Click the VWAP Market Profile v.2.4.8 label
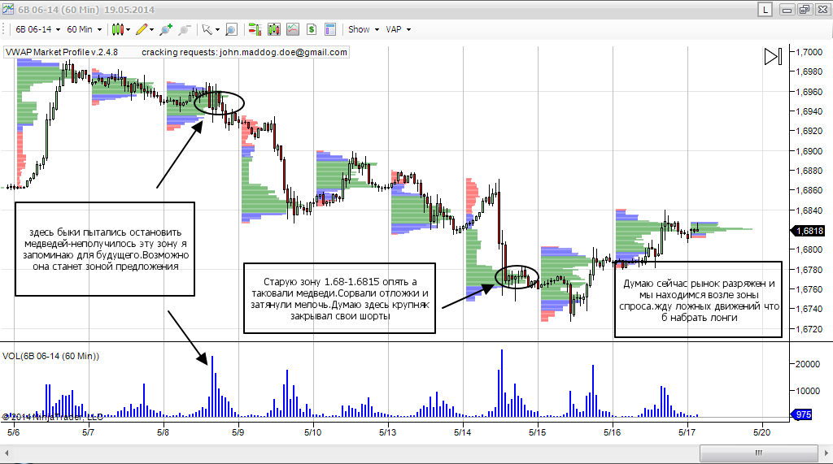833x464 pixels. (62, 52)
